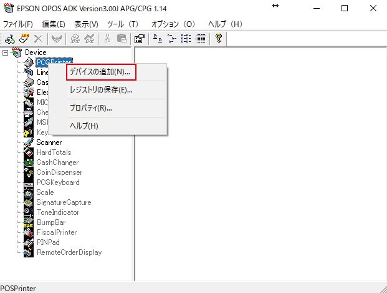
Task: Click the yellow question mark help icon
Action: (x=219, y=39)
